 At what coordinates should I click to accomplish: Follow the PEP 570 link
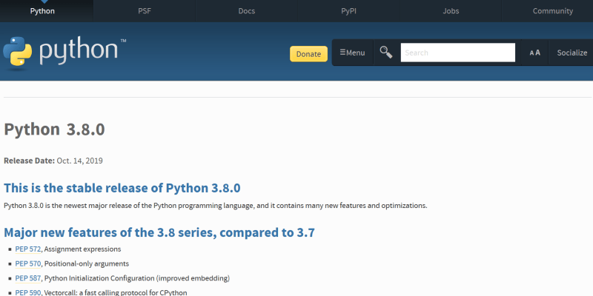tap(28, 263)
